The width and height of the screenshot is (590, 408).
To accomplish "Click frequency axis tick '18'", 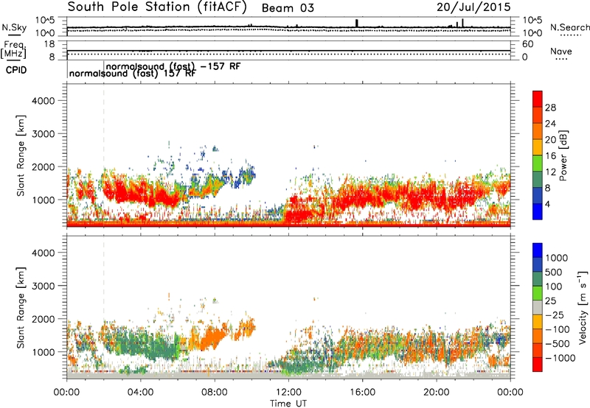I will [49, 44].
